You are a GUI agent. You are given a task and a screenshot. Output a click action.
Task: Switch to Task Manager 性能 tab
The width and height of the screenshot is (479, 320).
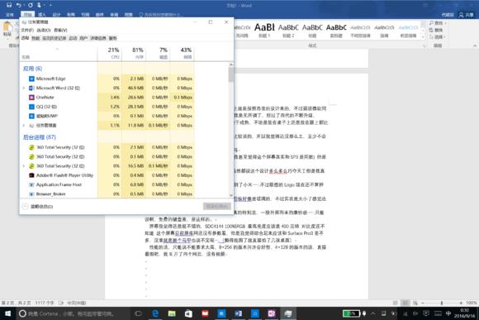(x=36, y=38)
